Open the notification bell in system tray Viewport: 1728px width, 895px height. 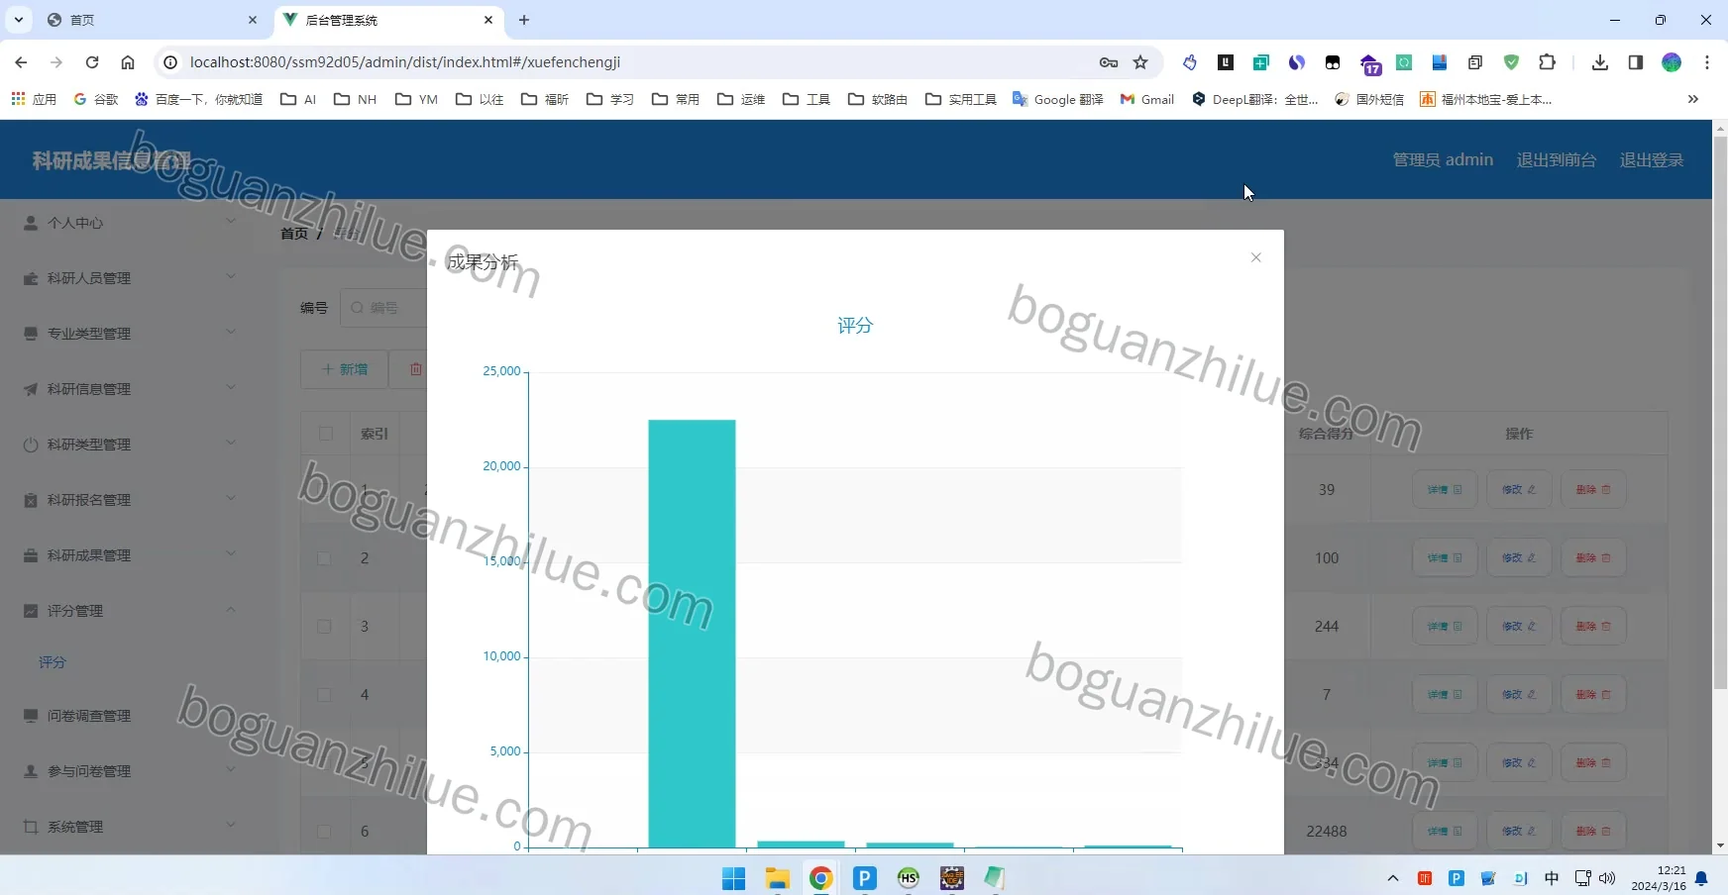point(1701,878)
